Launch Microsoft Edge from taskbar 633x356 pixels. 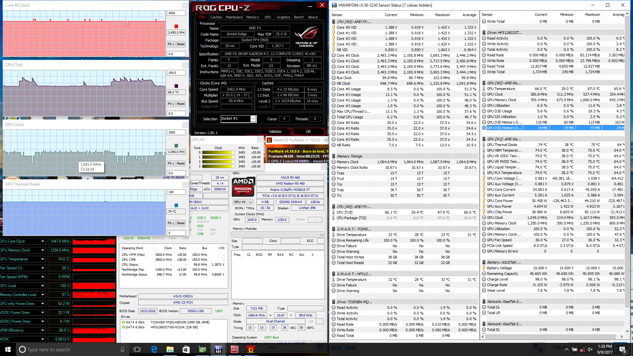[x=154, y=349]
